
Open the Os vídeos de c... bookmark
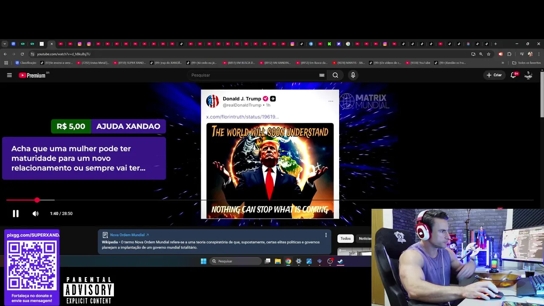click(x=385, y=63)
